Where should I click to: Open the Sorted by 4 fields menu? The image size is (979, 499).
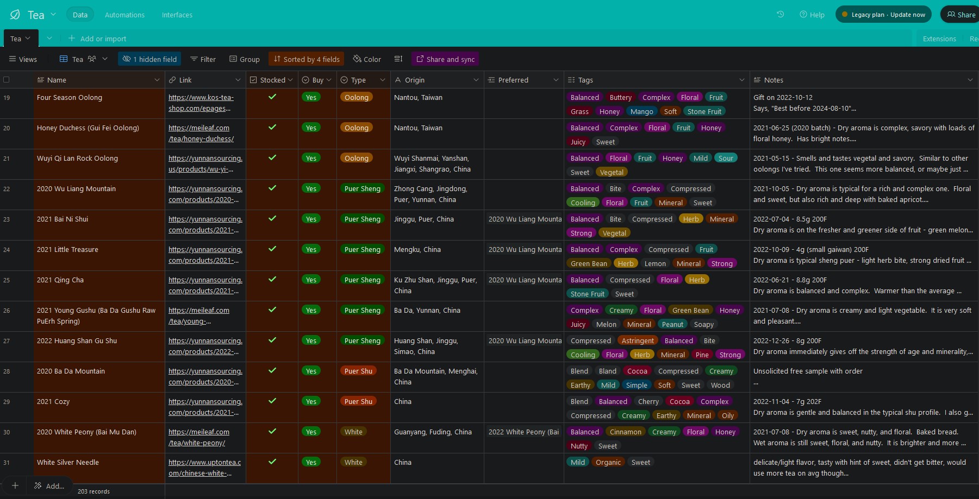(307, 59)
